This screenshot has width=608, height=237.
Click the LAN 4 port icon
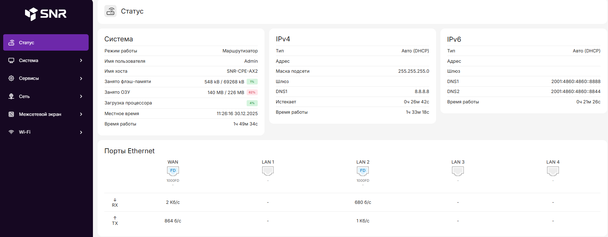[553, 171]
